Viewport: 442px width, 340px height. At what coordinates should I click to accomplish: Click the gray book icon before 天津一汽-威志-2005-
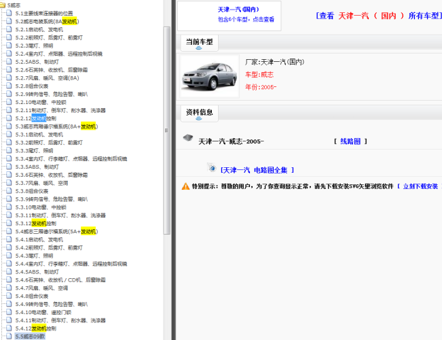(188, 138)
